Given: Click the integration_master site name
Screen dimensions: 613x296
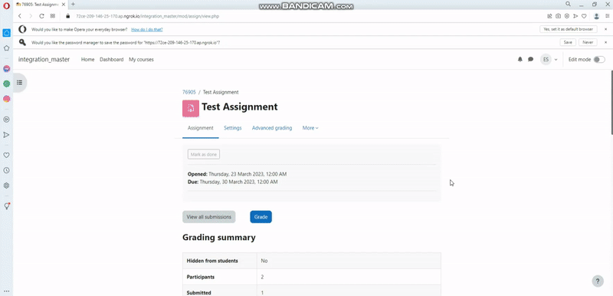Looking at the screenshot, I should (x=44, y=60).
